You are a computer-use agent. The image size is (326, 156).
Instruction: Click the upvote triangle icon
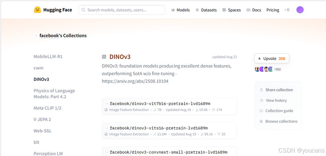[x=259, y=59]
